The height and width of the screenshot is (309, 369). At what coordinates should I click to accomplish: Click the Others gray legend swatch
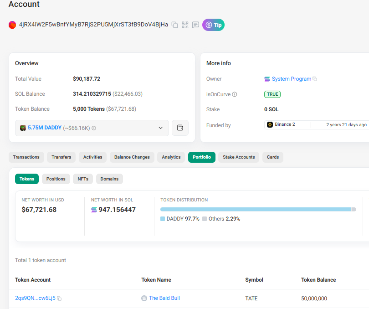click(205, 219)
